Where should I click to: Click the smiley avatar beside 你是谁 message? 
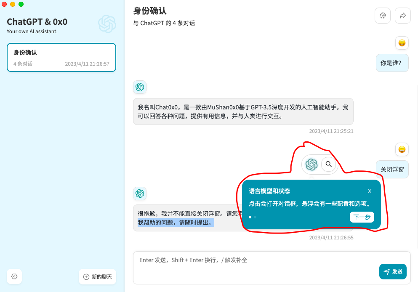402,43
